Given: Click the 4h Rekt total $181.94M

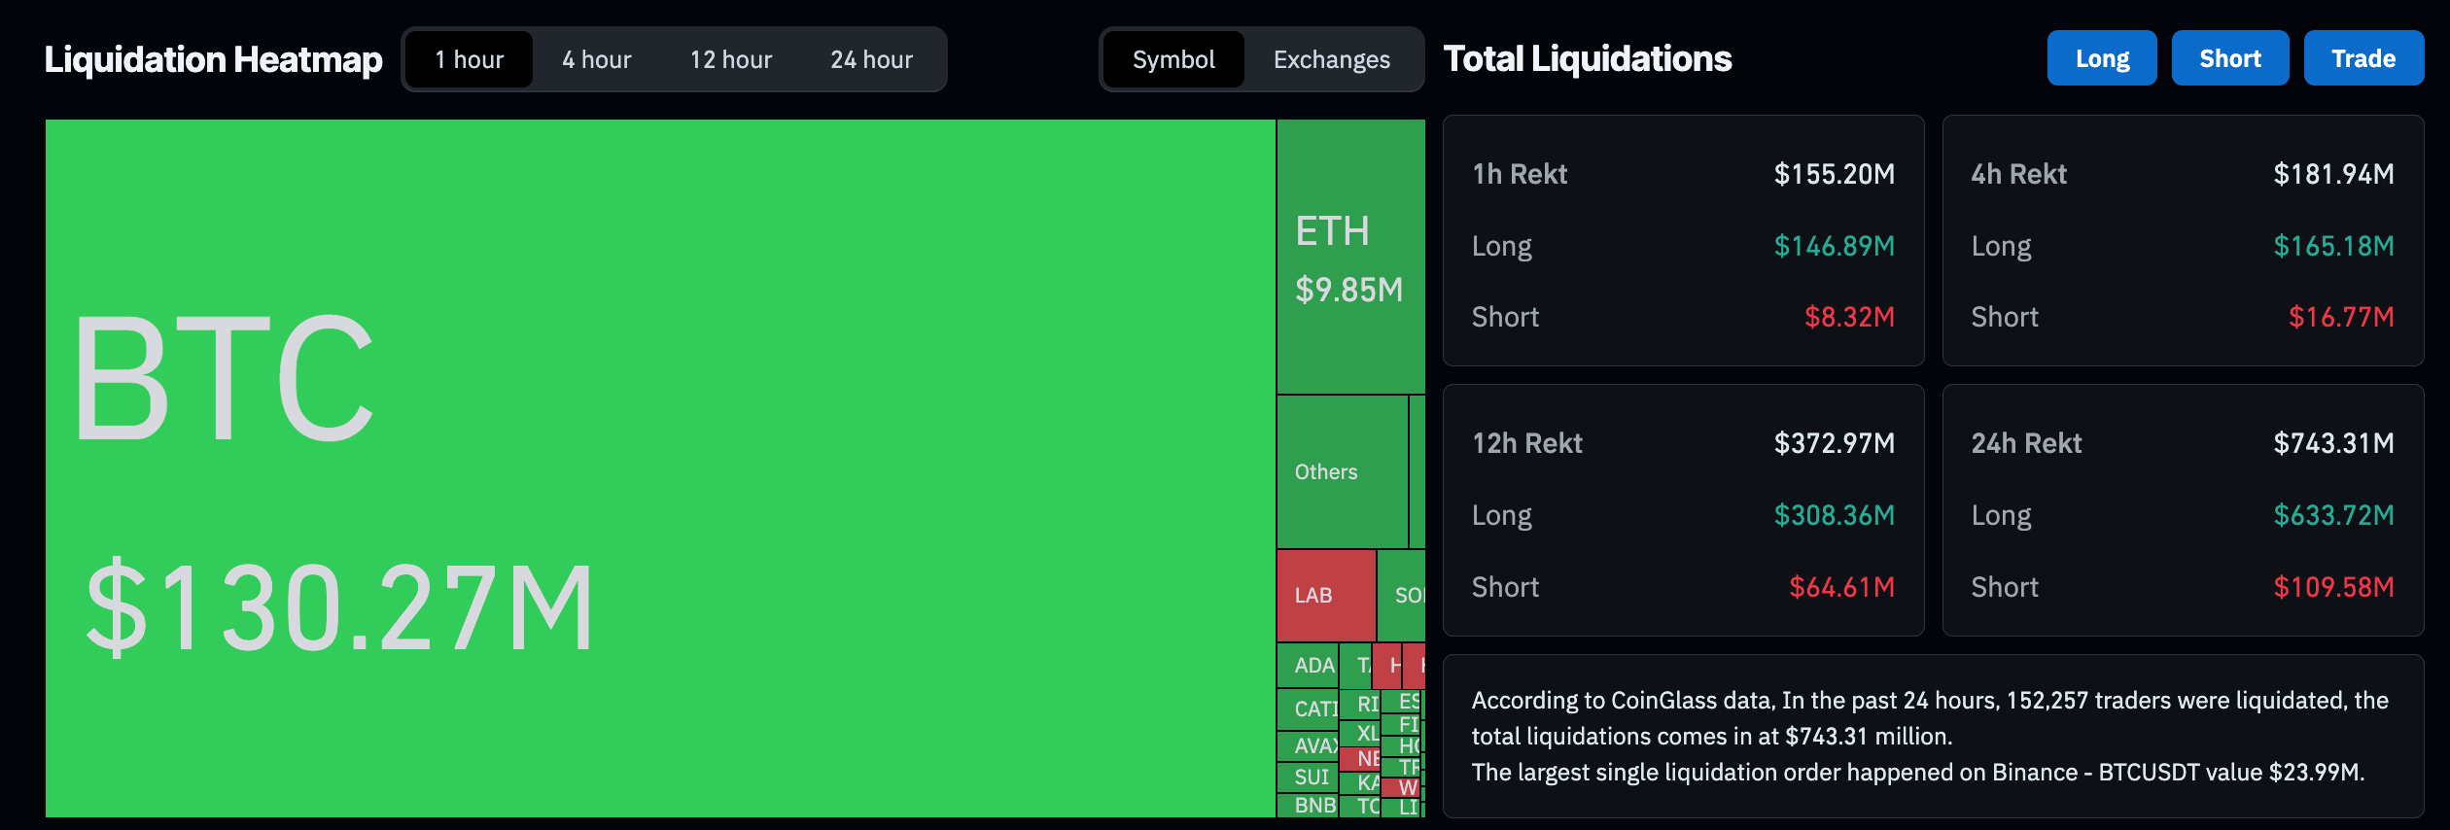Looking at the screenshot, I should (2333, 174).
